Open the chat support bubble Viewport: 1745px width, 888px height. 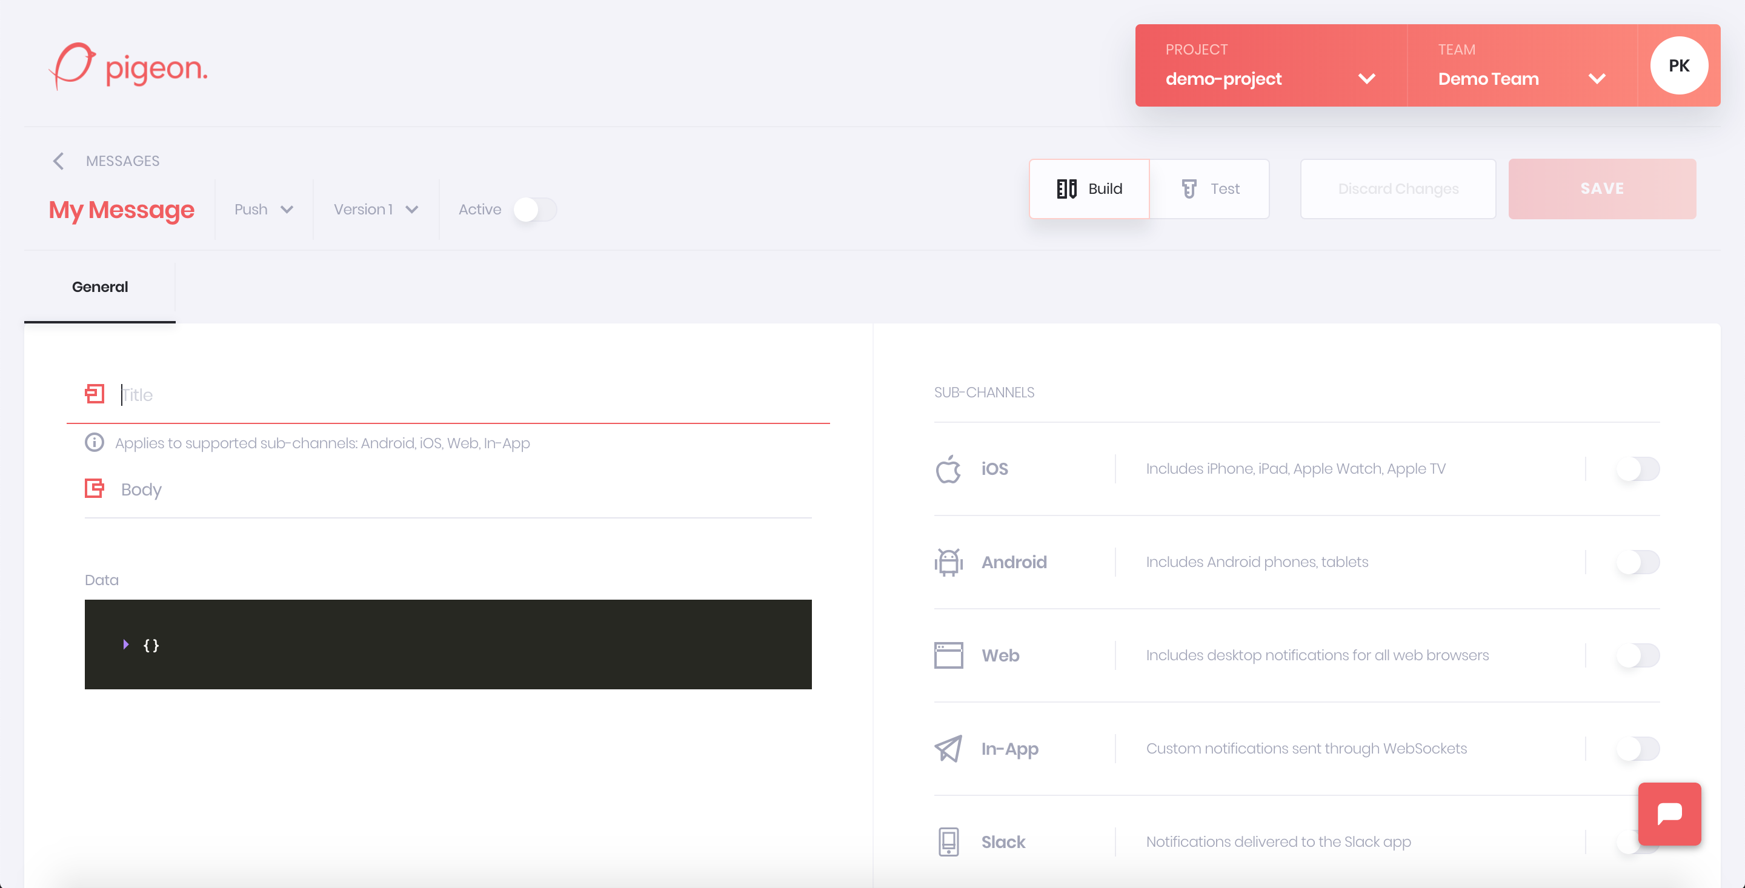coord(1669,813)
